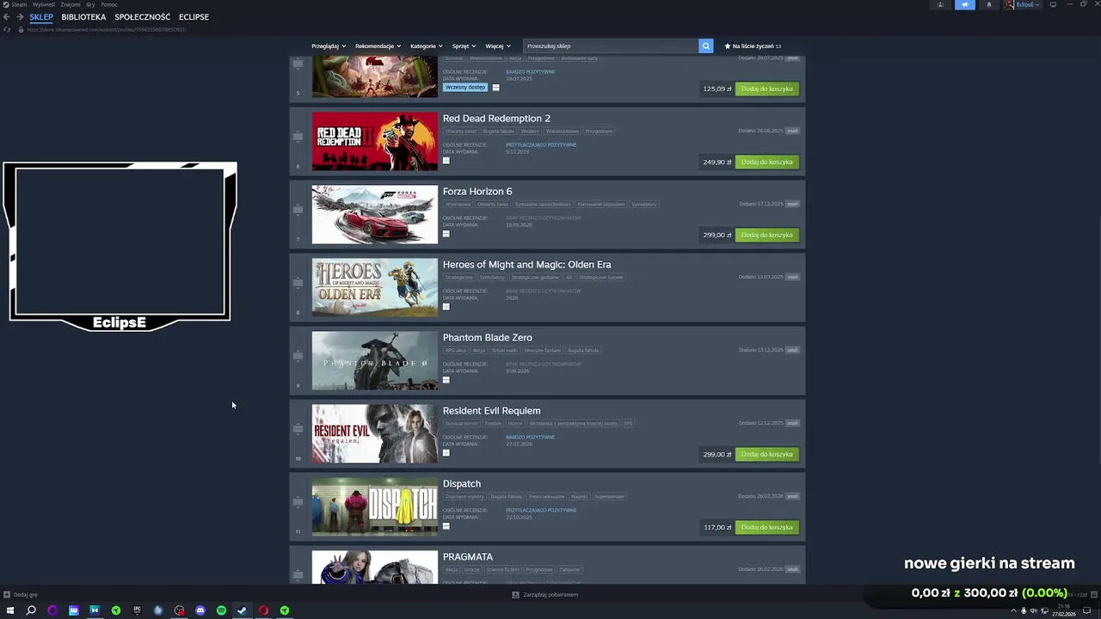Expand the Rekomendacje dropdown
The width and height of the screenshot is (1101, 619).
(378, 46)
